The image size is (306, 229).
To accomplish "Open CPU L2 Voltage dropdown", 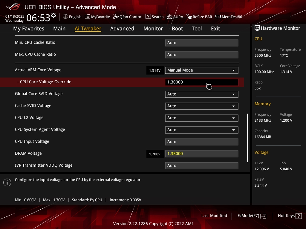I will [202, 118].
